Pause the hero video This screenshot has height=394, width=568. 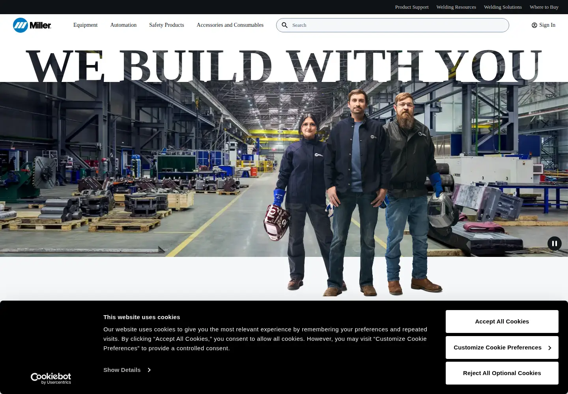tap(554, 243)
